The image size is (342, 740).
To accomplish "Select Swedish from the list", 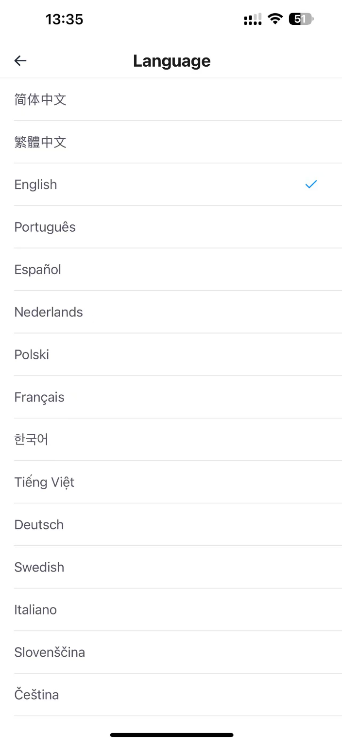I will pyautogui.click(x=39, y=567).
